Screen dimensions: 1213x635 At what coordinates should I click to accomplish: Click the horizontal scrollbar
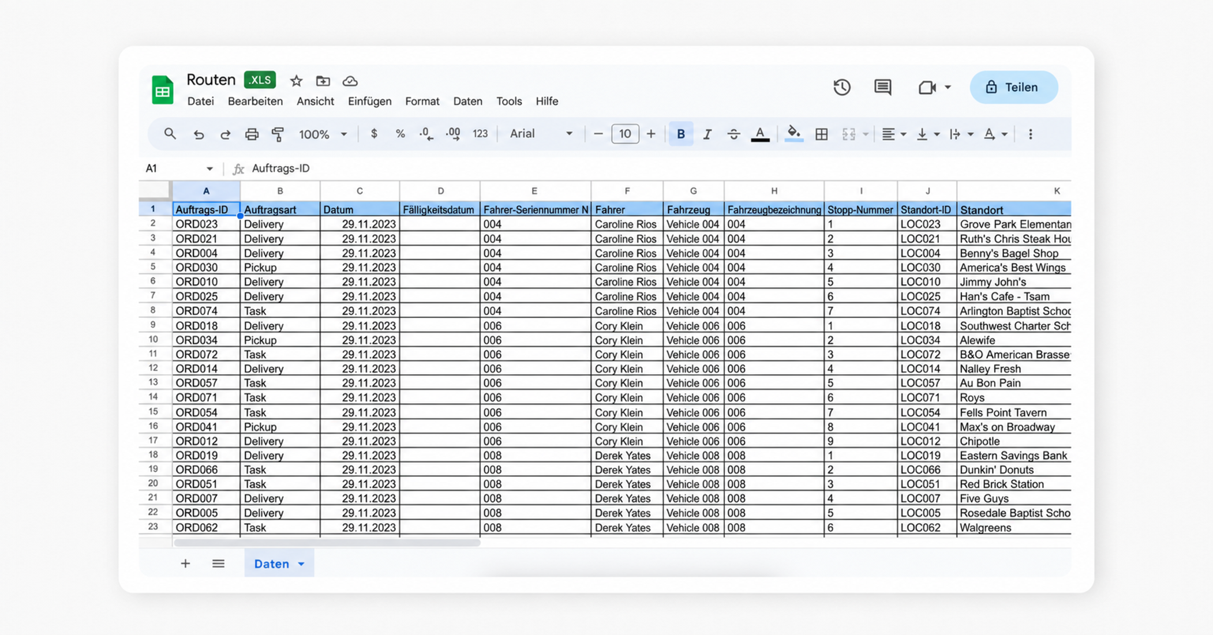pos(327,542)
